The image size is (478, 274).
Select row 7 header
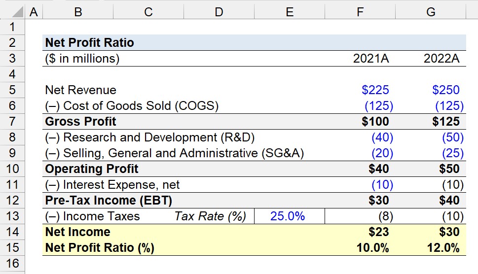(x=12, y=121)
